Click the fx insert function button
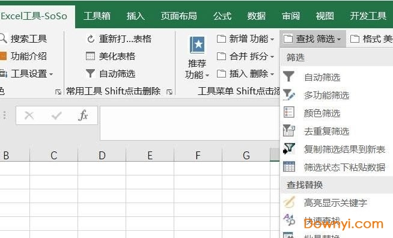This screenshot has height=238, width=393. (83, 115)
